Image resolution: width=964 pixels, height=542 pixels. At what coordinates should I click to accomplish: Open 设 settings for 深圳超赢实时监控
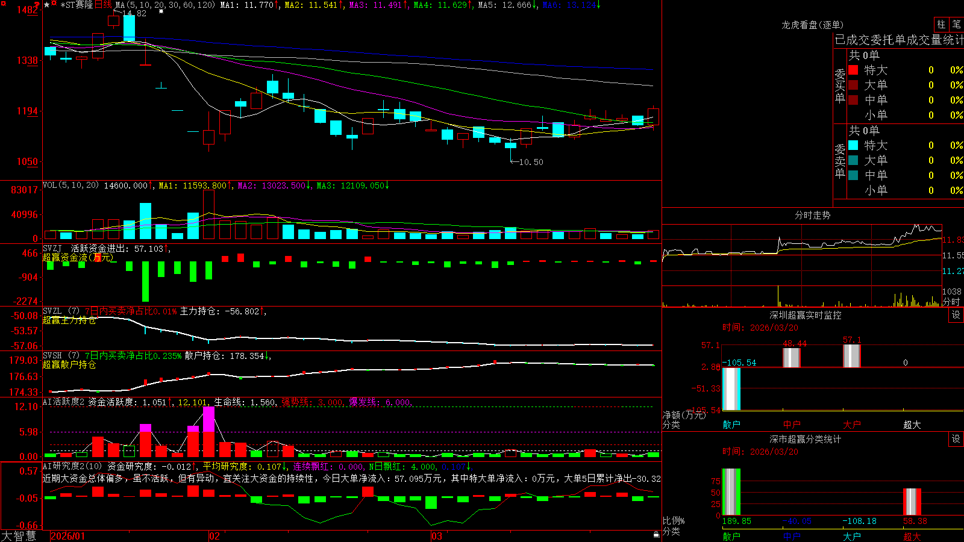coord(956,315)
